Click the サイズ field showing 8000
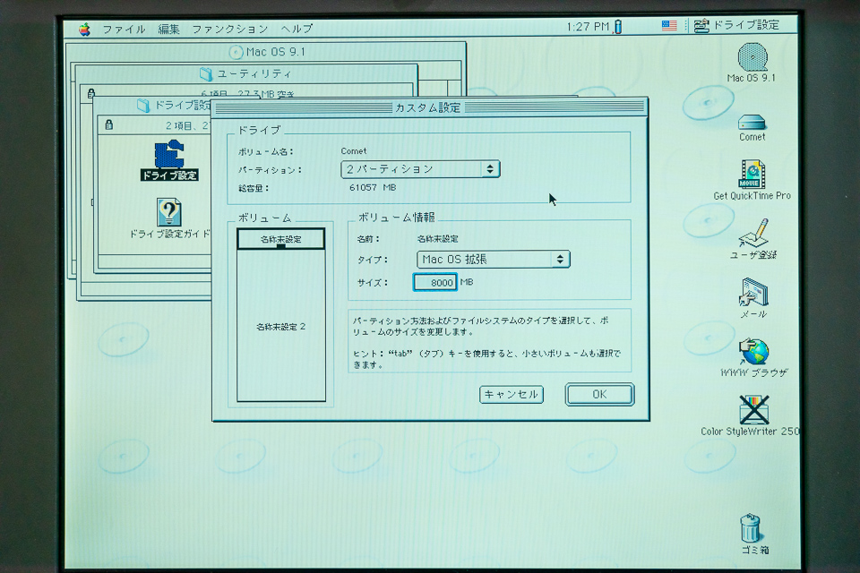The height and width of the screenshot is (573, 860). click(435, 283)
